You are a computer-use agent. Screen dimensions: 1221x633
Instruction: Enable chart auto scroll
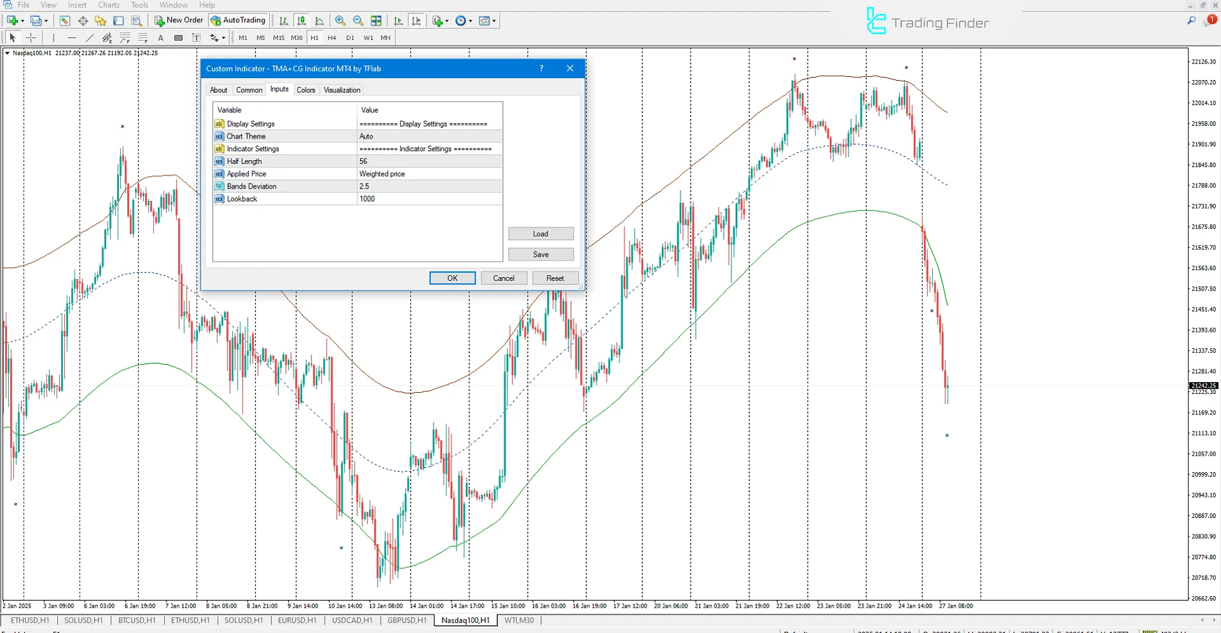click(x=398, y=20)
